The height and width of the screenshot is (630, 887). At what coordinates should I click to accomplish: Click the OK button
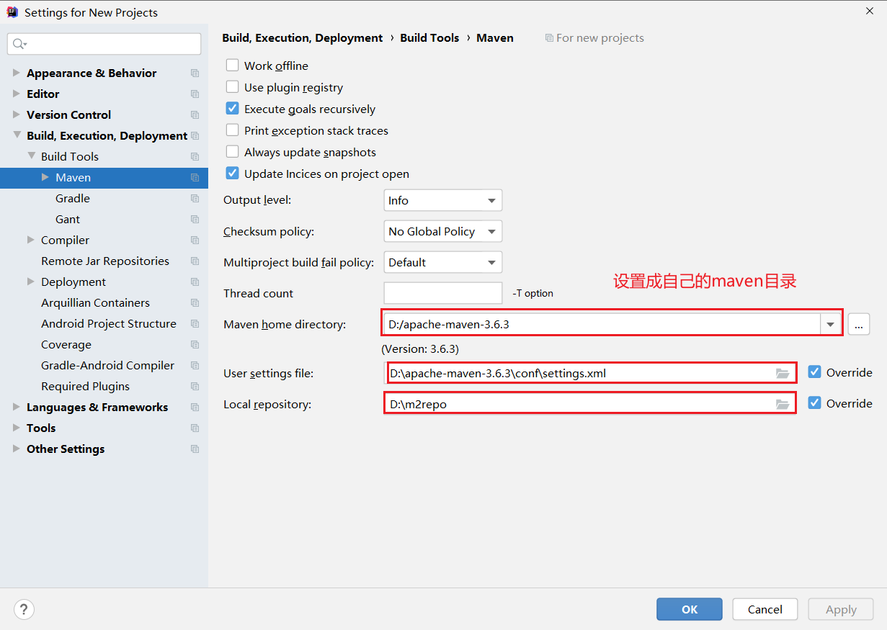tap(690, 609)
